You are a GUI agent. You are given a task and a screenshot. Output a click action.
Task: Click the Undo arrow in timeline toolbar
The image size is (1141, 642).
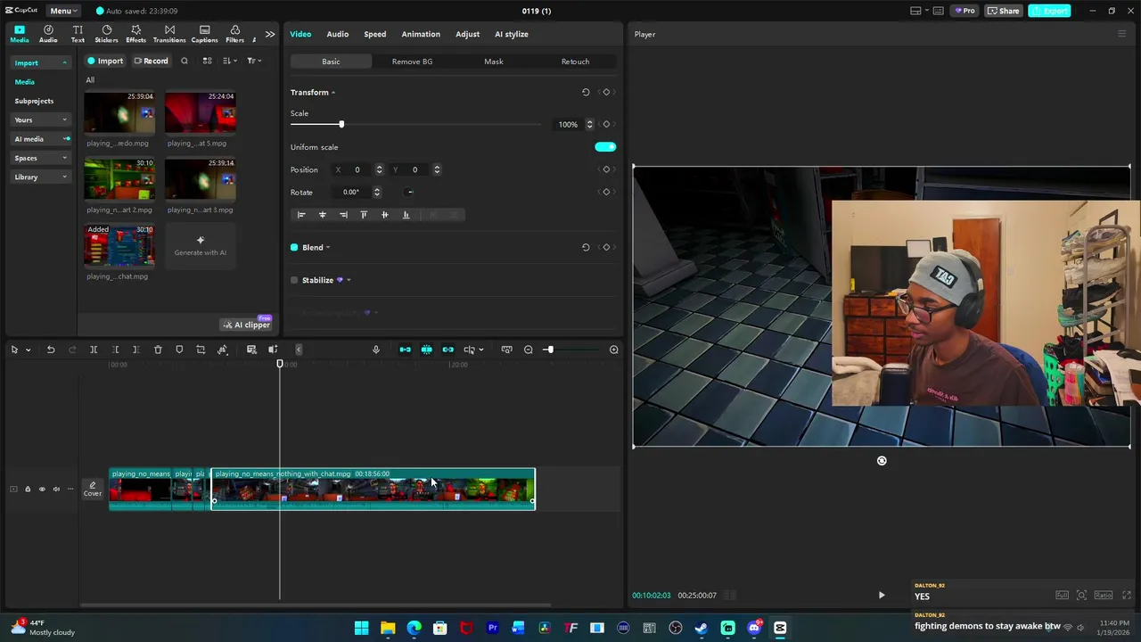[51, 350]
